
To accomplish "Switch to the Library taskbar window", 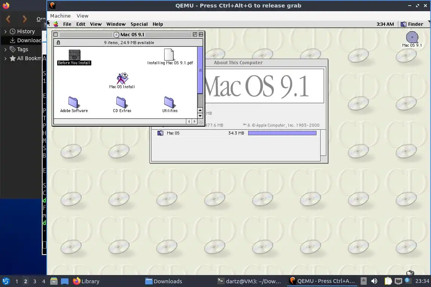I will pos(106,281).
